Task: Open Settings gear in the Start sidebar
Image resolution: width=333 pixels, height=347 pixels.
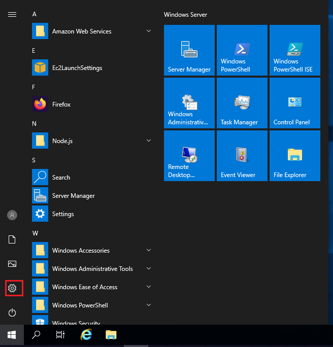Action: click(x=12, y=288)
